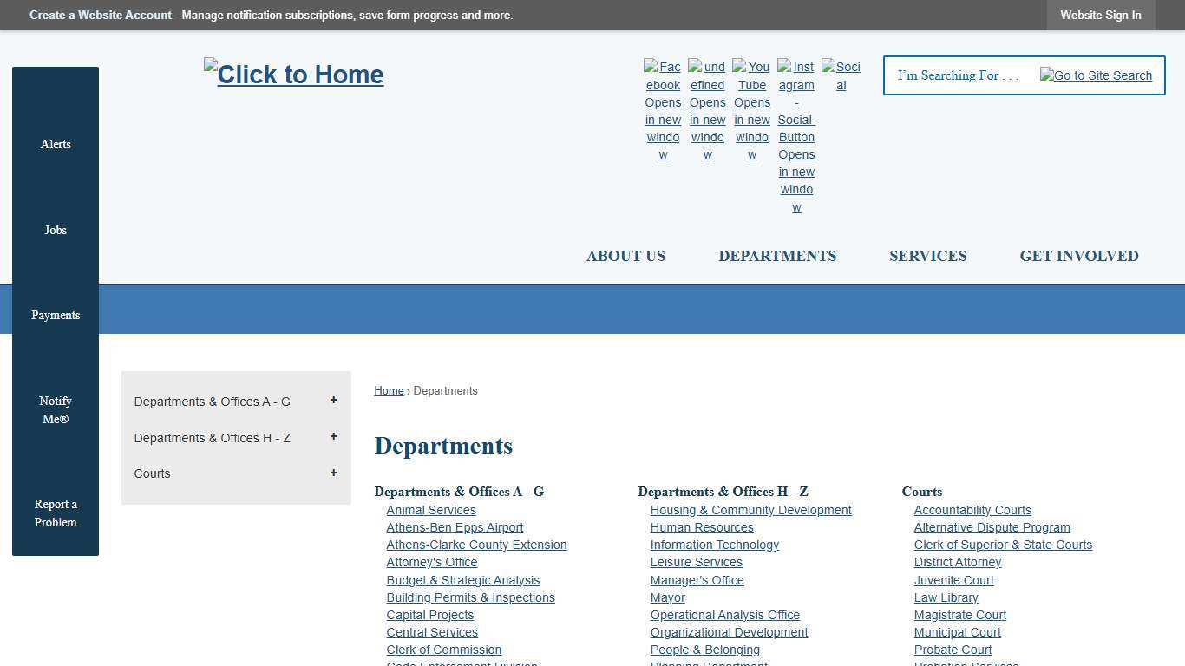Open the Notify Me sidebar item
The height and width of the screenshot is (666, 1185).
pos(55,409)
